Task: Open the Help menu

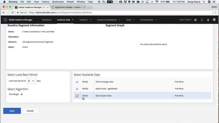Action: (x=90, y=2)
